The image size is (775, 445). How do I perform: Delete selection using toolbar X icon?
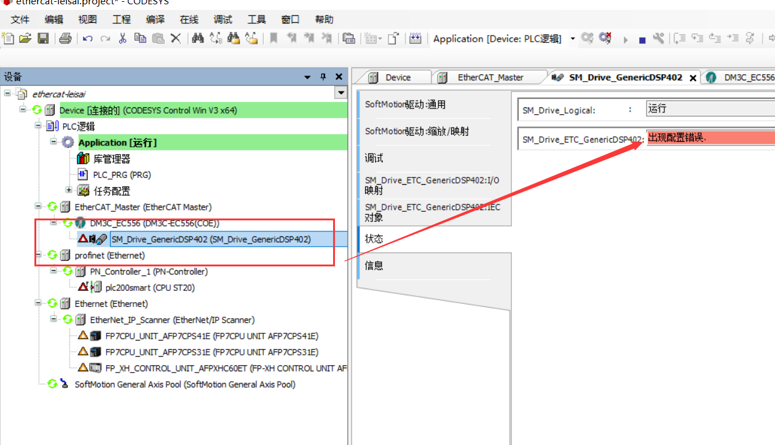(x=176, y=39)
